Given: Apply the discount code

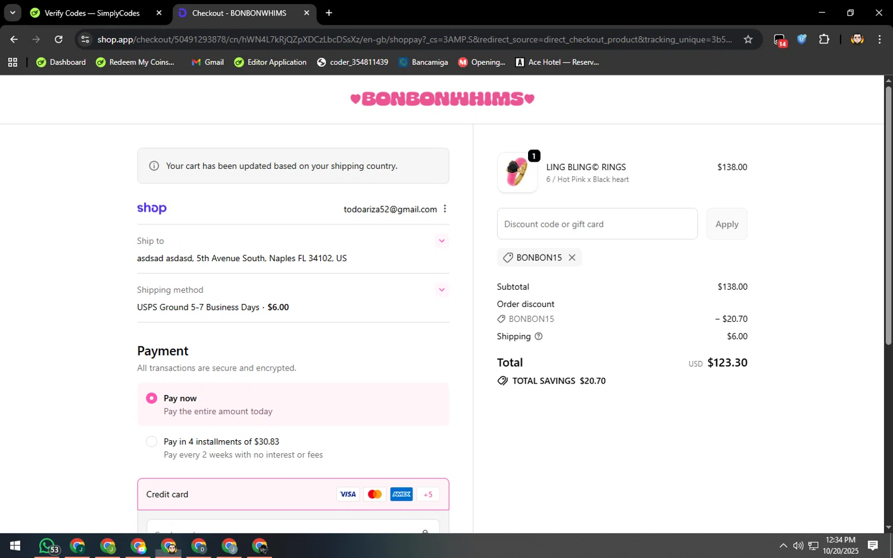Looking at the screenshot, I should point(727,224).
